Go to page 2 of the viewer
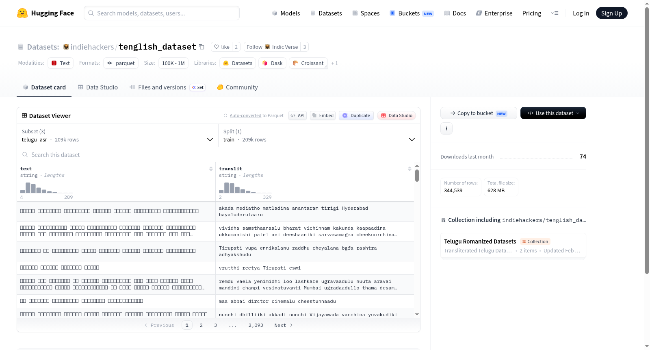 tap(201, 325)
